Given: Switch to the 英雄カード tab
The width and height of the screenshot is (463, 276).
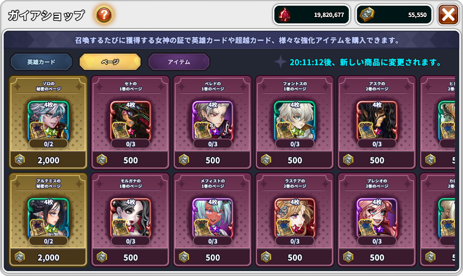Looking at the screenshot, I should pos(41,62).
